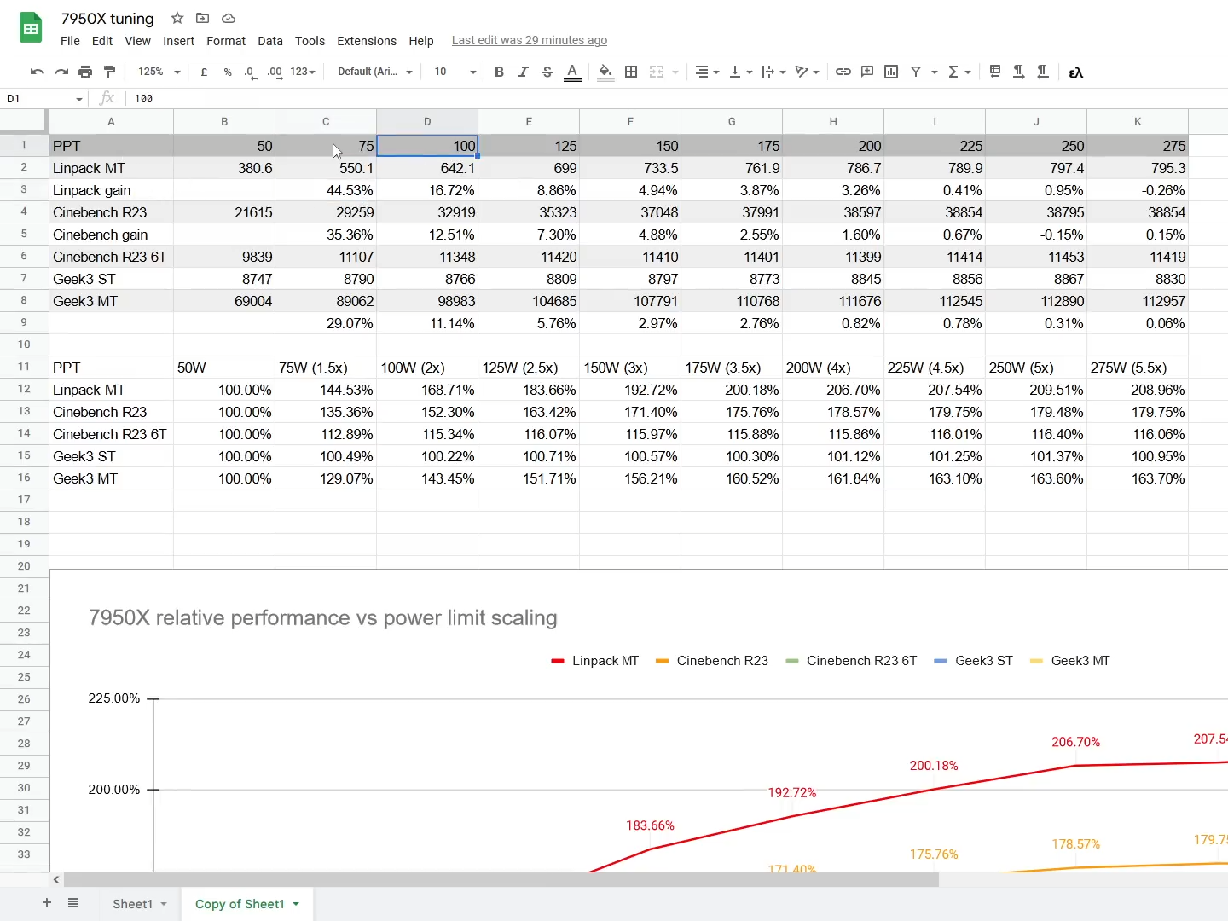Viewport: 1228px width, 921px height.
Task: Click the Undo arrow in the toolbar
Action: (x=37, y=72)
